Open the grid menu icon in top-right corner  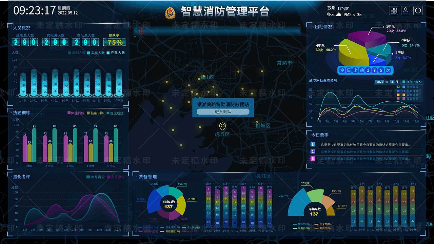click(x=393, y=11)
